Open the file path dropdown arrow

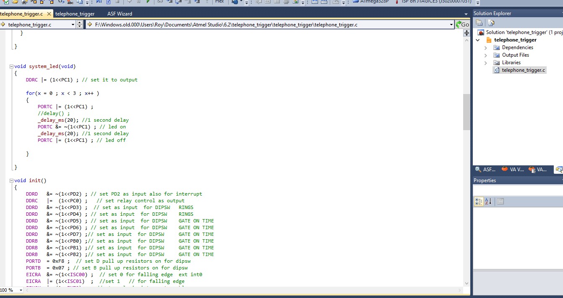(x=451, y=25)
